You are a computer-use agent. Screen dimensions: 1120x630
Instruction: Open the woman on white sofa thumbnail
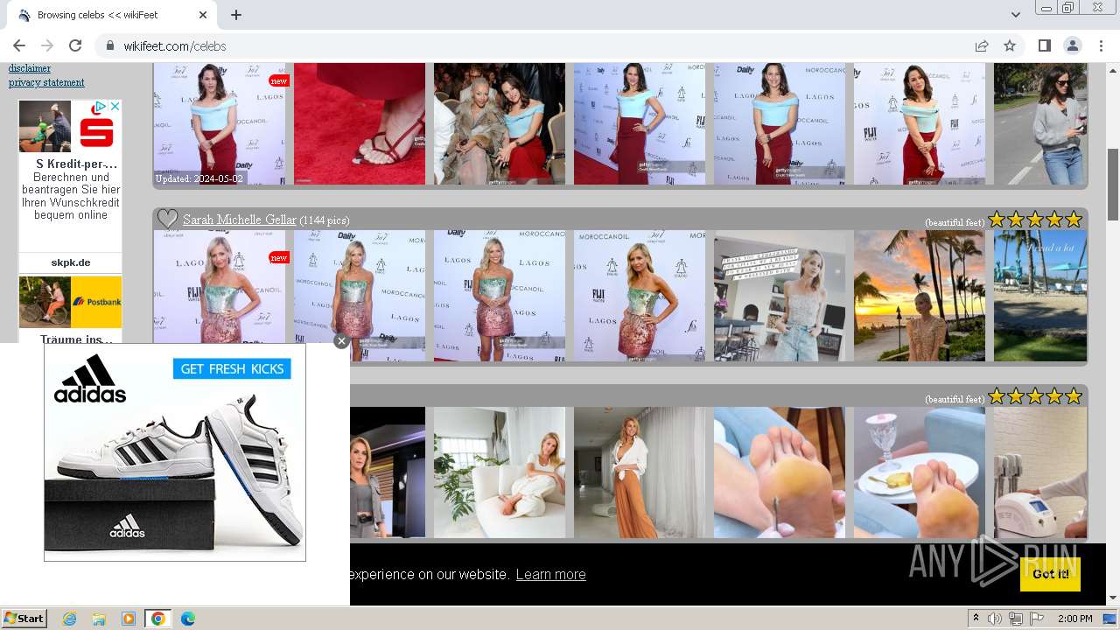point(500,472)
